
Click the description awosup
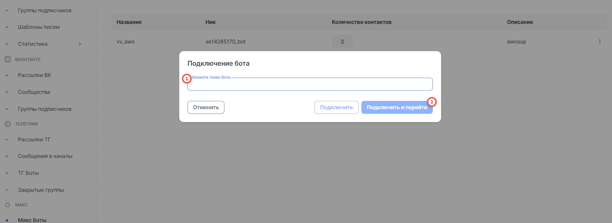click(517, 41)
